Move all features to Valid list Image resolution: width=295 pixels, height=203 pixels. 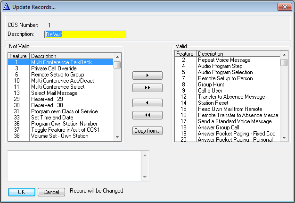point(147,88)
